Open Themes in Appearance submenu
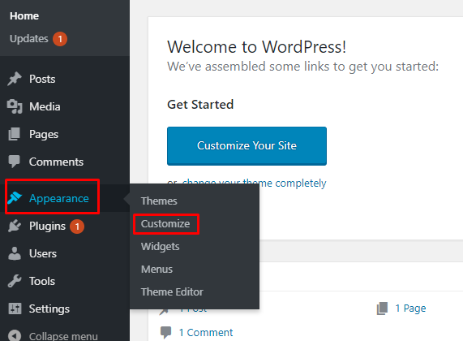463x341 pixels. tap(159, 201)
